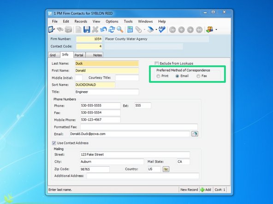The image size is (273, 204).
Task: Select the Email radio button
Action: click(177, 76)
